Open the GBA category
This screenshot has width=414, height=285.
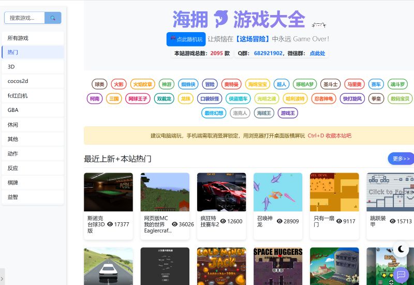33,110
